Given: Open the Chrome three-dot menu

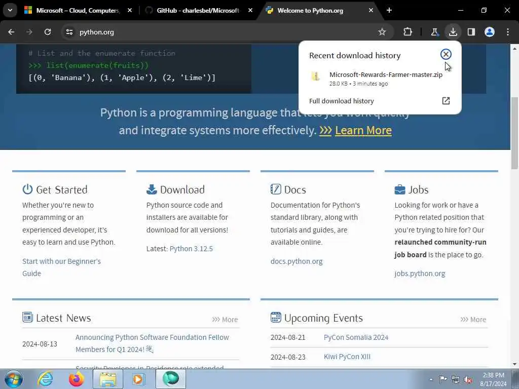Looking at the screenshot, I should pos(508,32).
